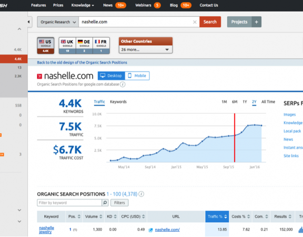
Task: Click the orange Search button
Action: pyautogui.click(x=210, y=22)
